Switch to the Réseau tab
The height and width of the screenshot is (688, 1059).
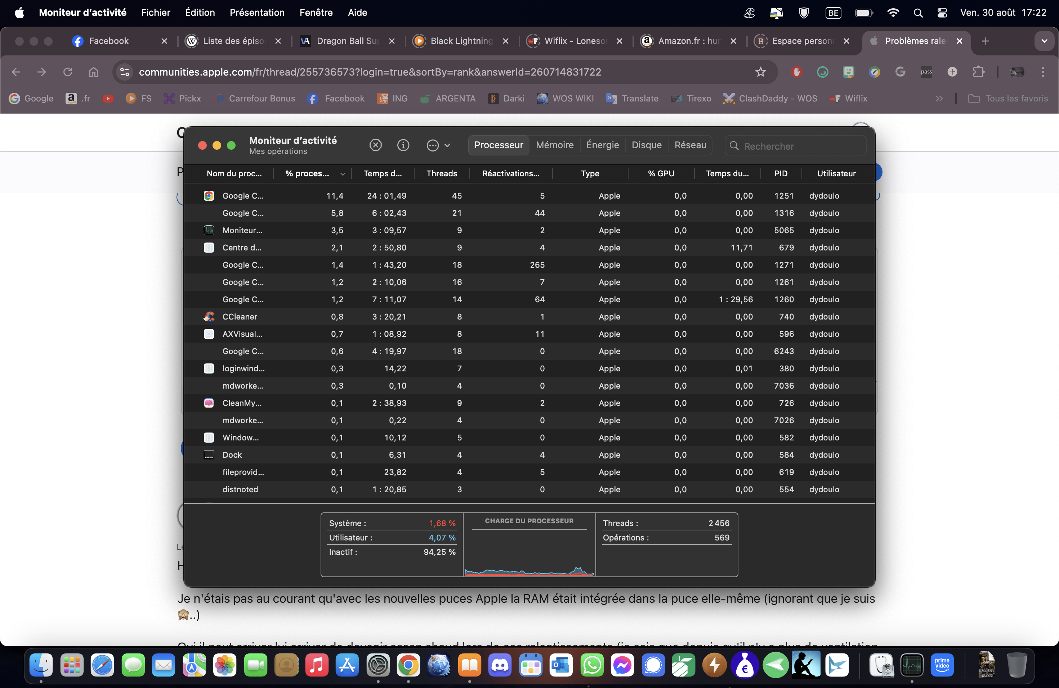tap(690, 145)
